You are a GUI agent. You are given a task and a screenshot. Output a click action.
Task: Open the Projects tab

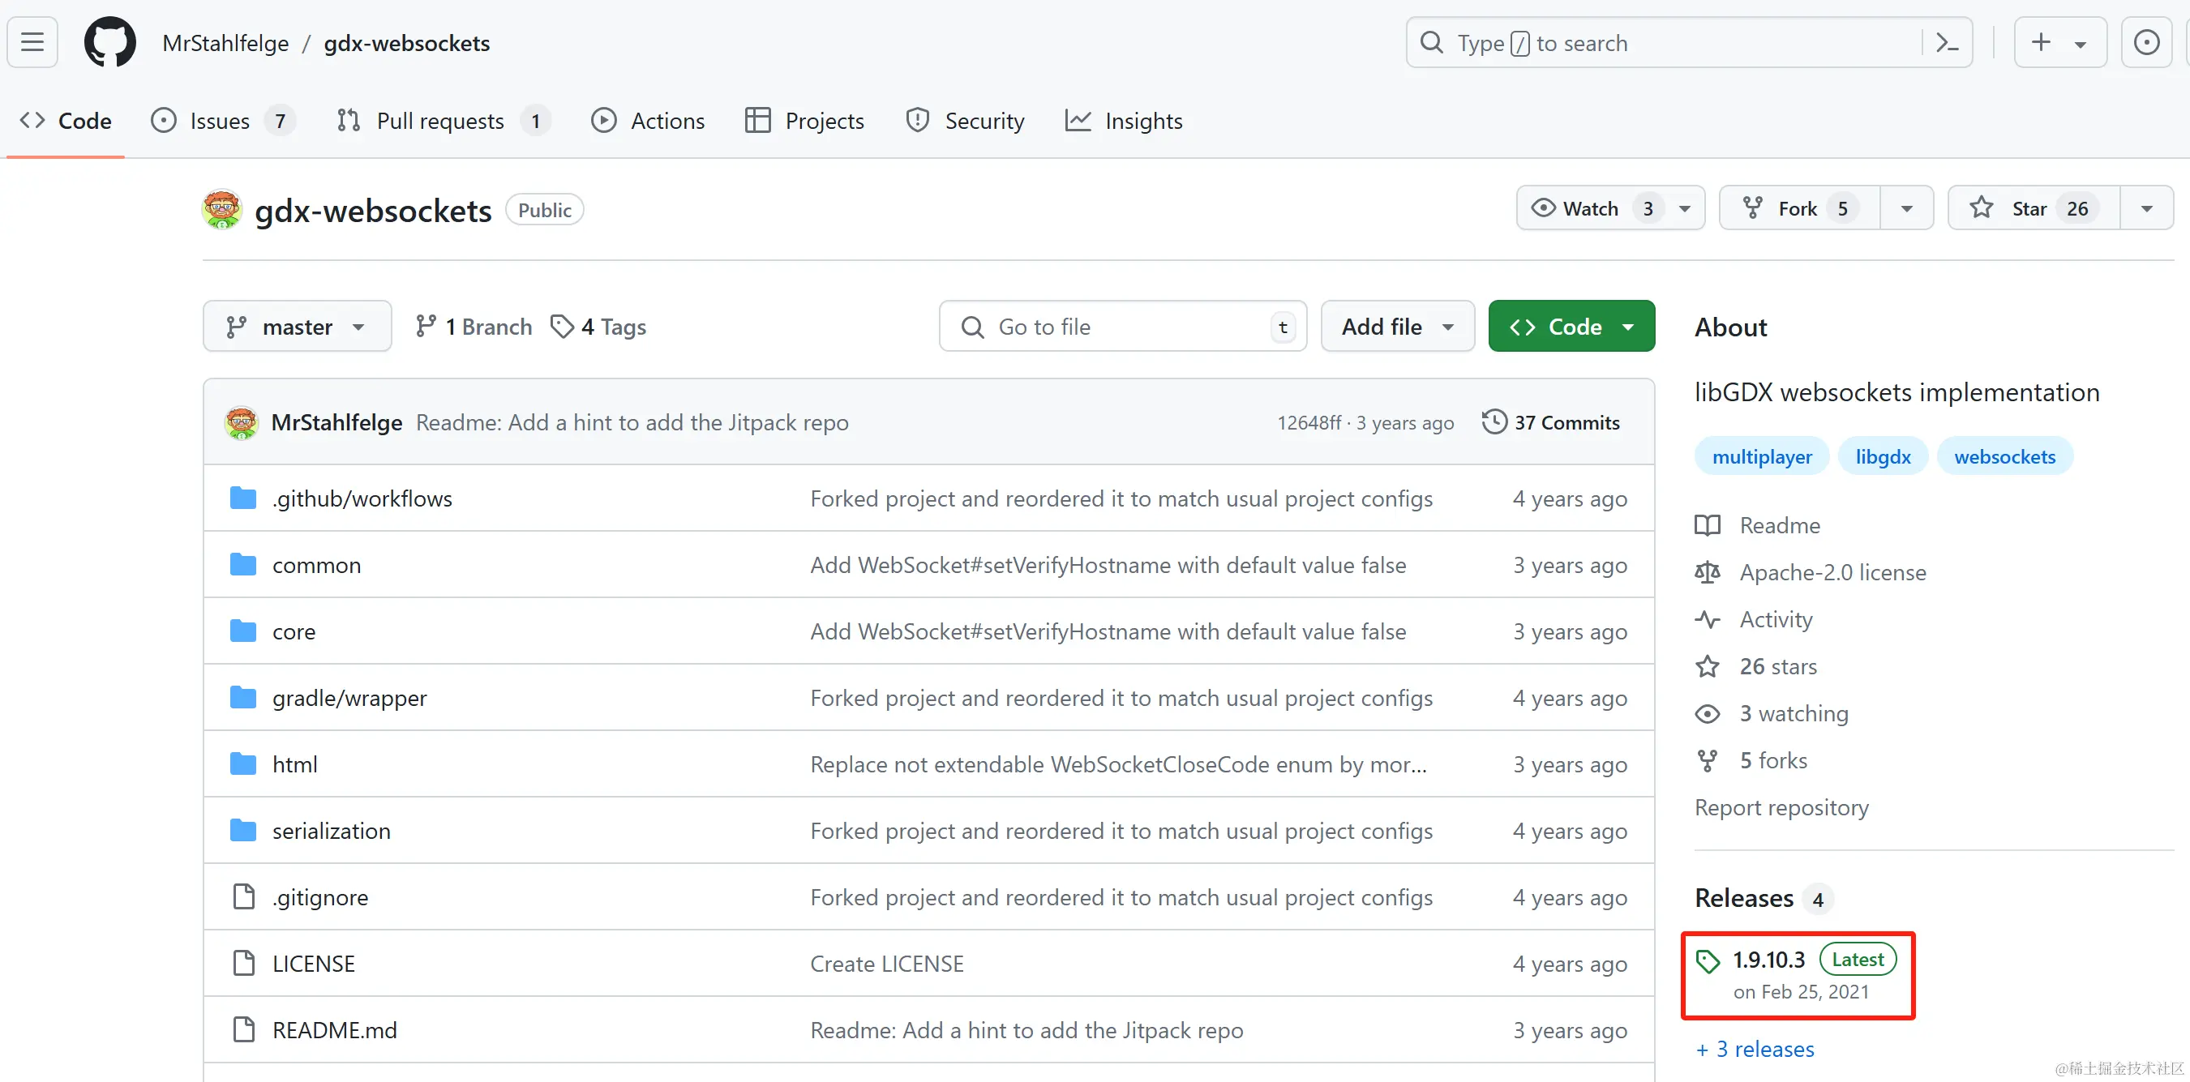[x=804, y=121]
